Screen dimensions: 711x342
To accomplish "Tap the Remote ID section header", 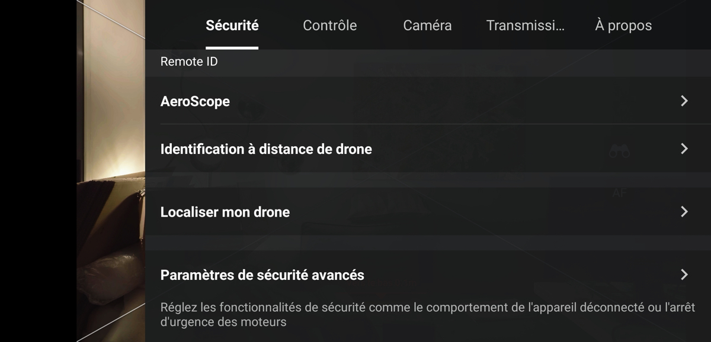I will coord(189,62).
